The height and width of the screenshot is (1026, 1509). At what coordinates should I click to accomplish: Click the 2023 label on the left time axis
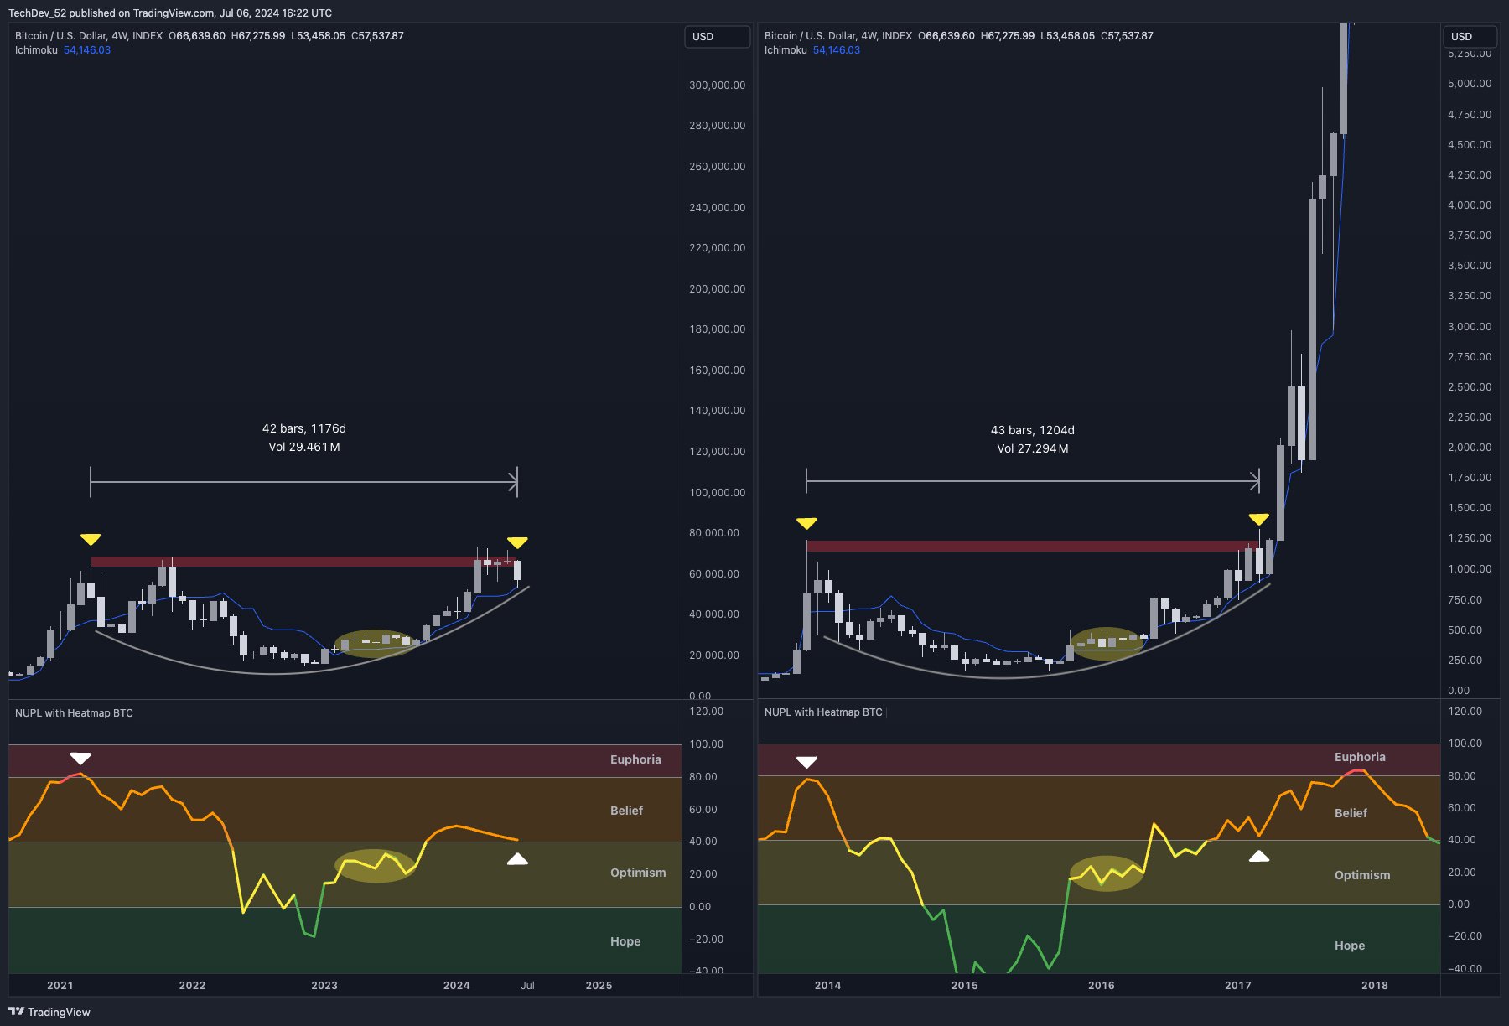(x=324, y=986)
